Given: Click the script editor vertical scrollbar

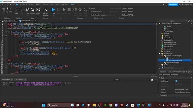Looking at the screenshot, I should [x=157, y=37].
